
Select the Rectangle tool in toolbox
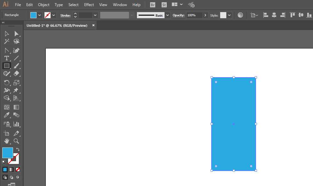coord(7,66)
